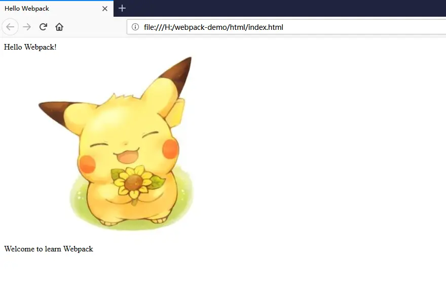Go back with the browser back arrow

tap(10, 27)
